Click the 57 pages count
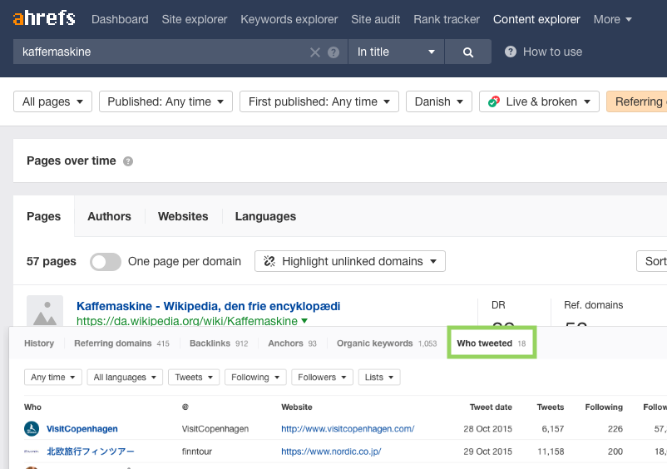The width and height of the screenshot is (667, 469). pyautogui.click(x=52, y=261)
